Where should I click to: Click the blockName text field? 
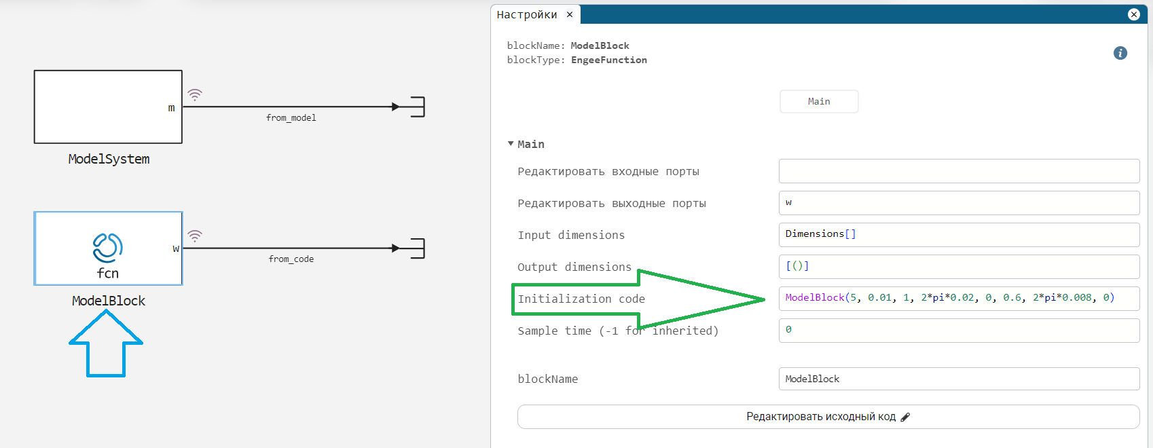pos(958,379)
